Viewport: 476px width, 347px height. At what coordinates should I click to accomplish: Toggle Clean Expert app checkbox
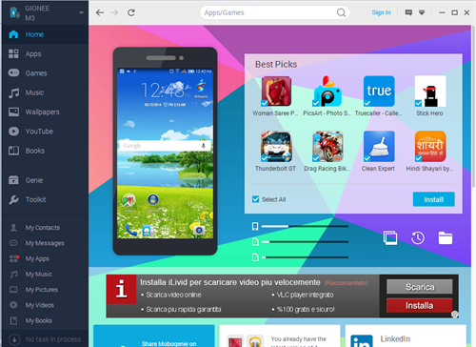coord(367,158)
